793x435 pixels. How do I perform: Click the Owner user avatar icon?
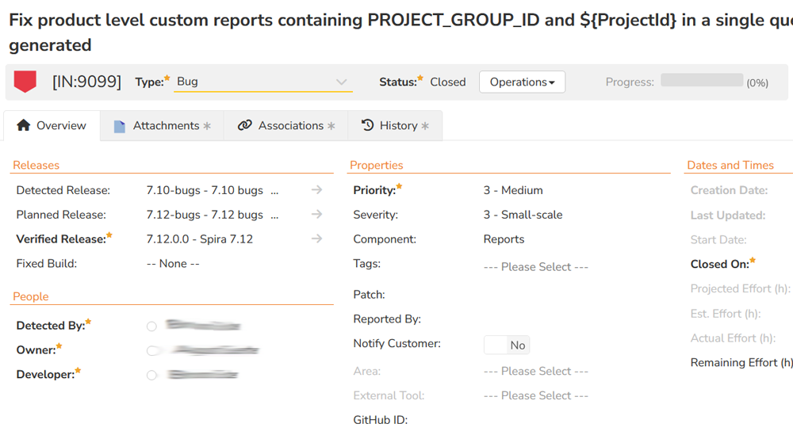tap(151, 350)
